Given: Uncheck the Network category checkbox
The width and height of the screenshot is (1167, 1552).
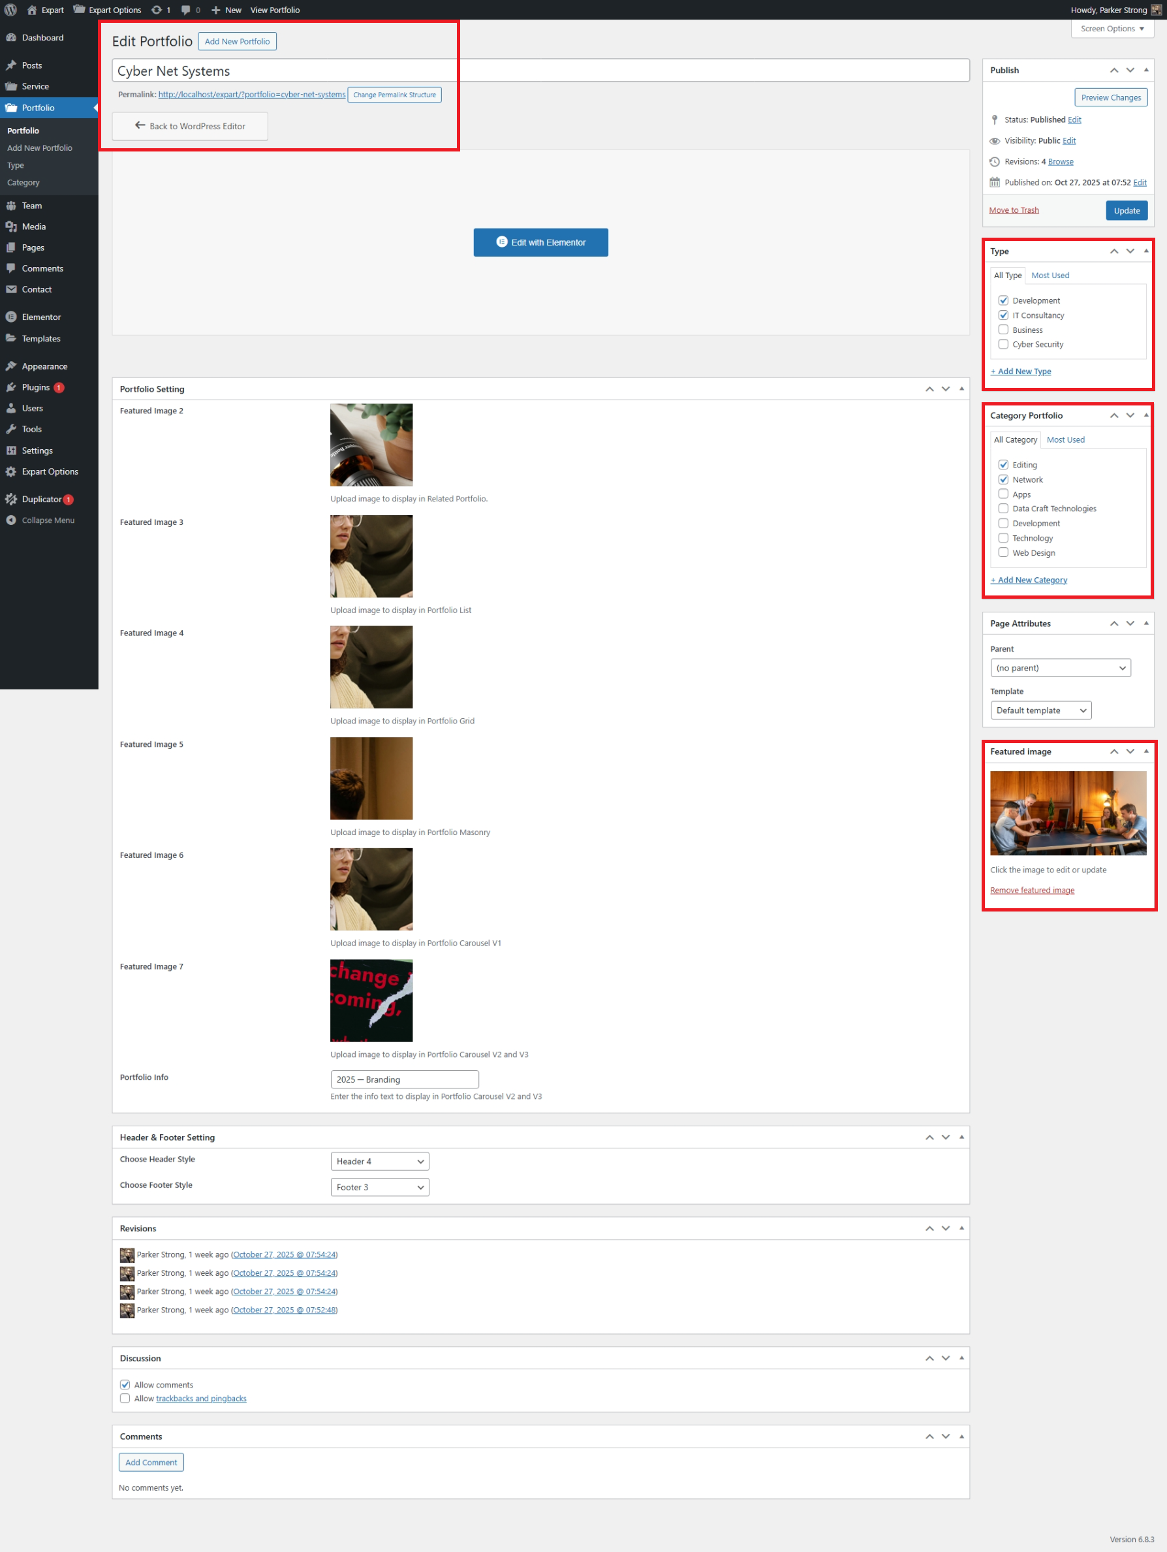Looking at the screenshot, I should pos(1003,479).
